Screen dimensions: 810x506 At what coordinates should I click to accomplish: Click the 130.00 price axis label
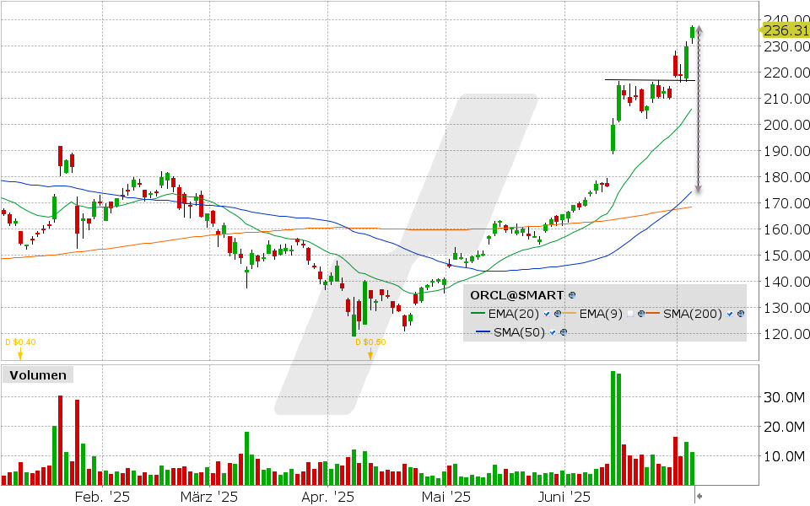tap(786, 308)
